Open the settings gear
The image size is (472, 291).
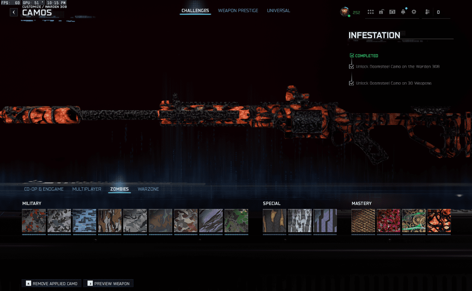click(414, 12)
